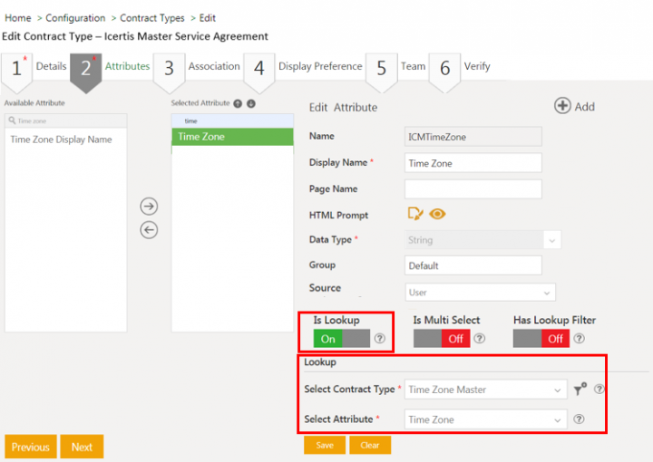653x462 pixels.
Task: Click the Clear button
Action: click(x=370, y=446)
